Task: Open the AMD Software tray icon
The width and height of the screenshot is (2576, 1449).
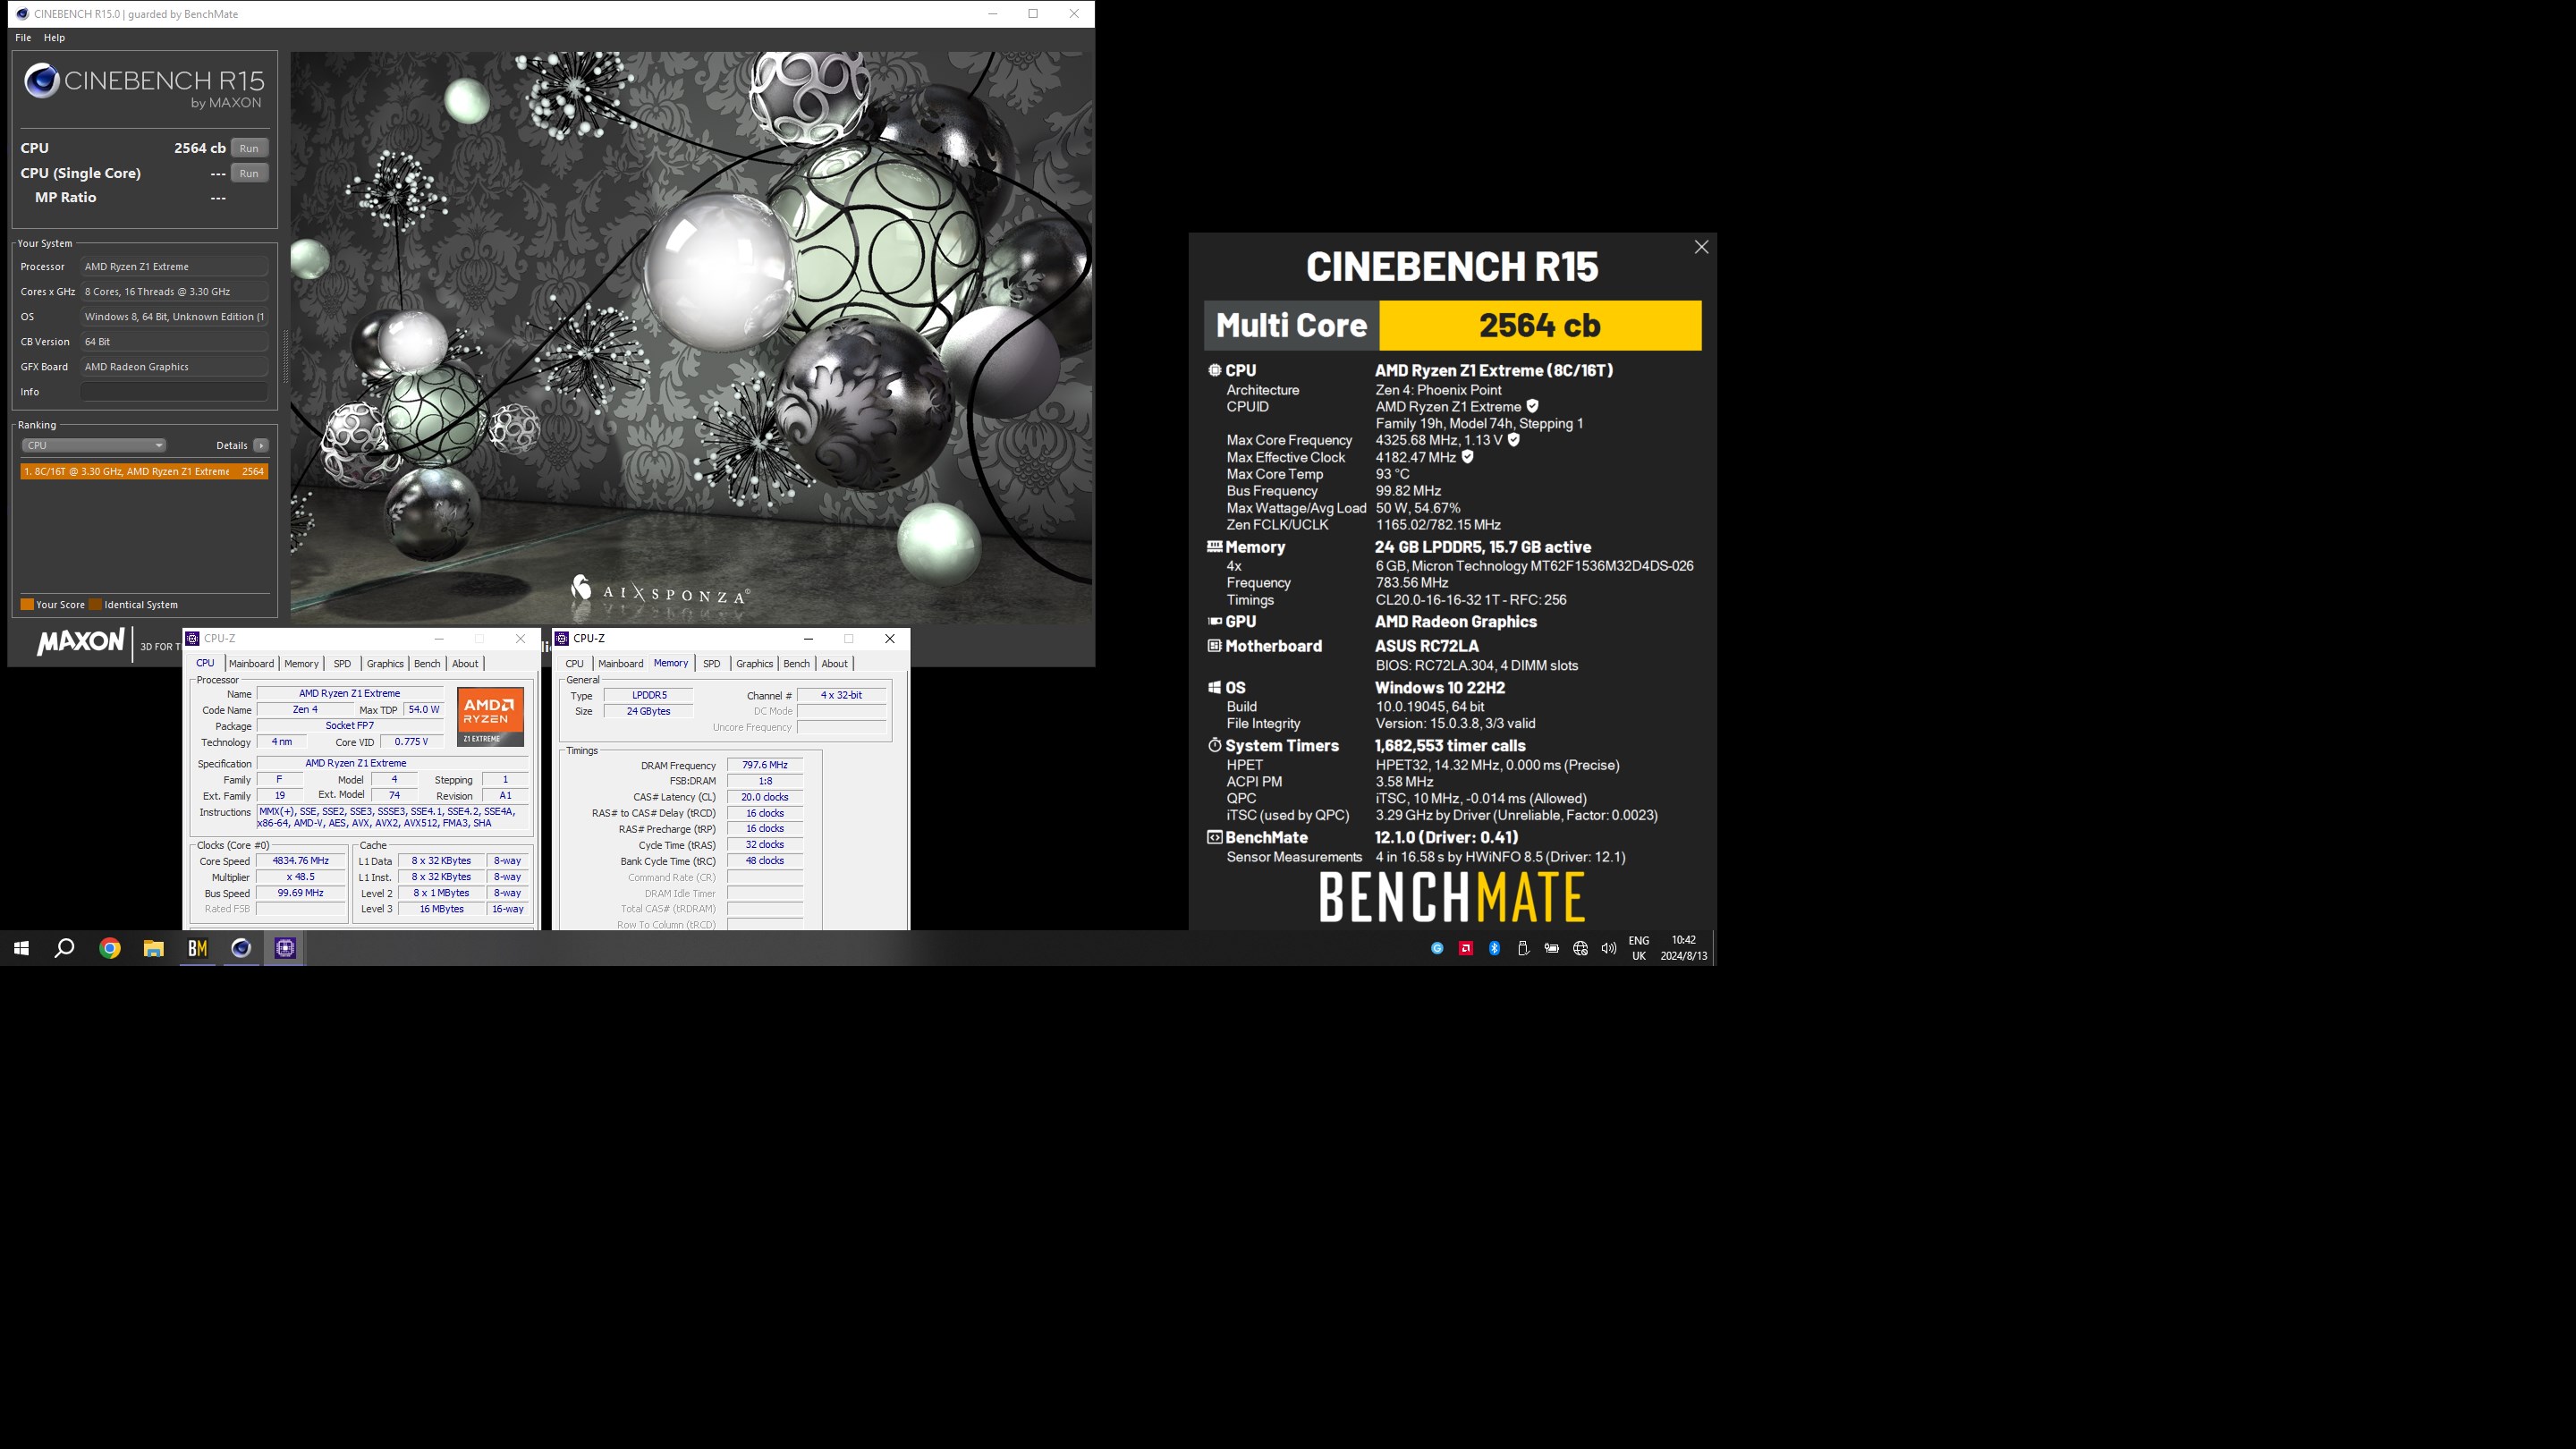Action: pos(1466,948)
